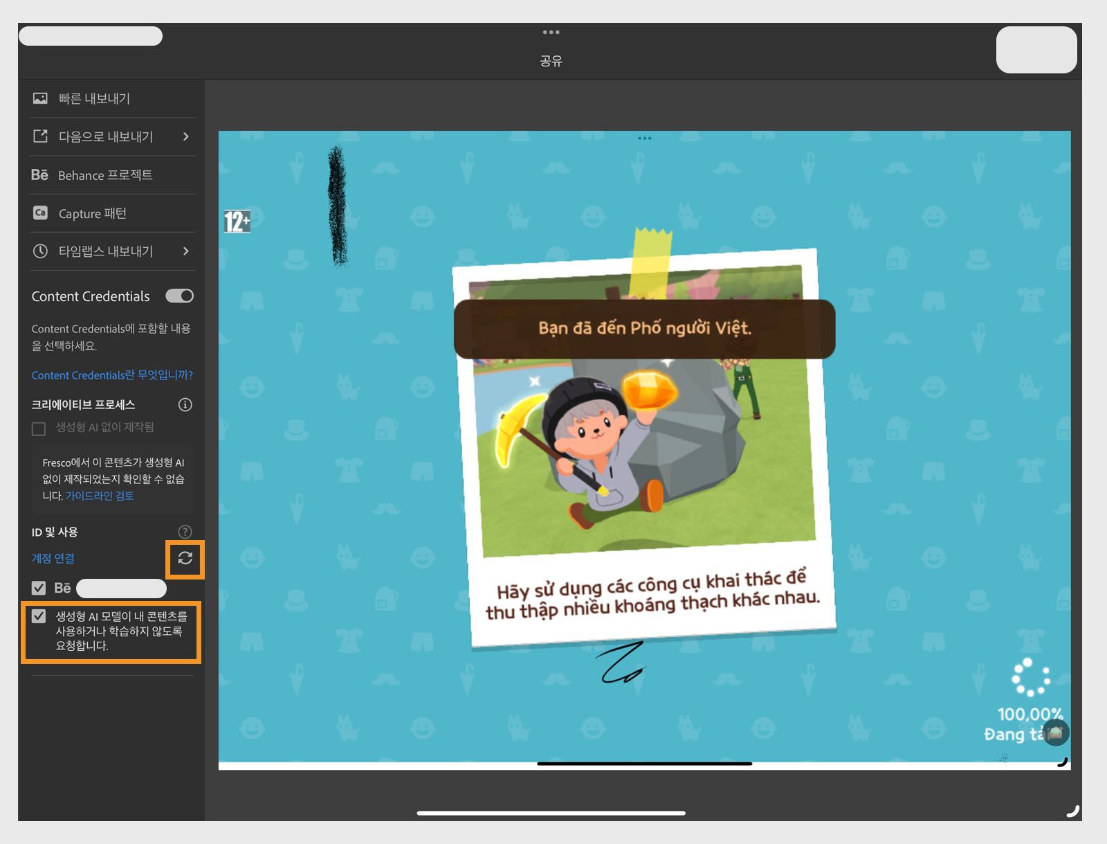Click the export-as share icon

[40, 136]
